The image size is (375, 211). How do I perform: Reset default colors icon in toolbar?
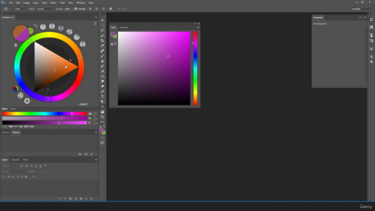100,127
